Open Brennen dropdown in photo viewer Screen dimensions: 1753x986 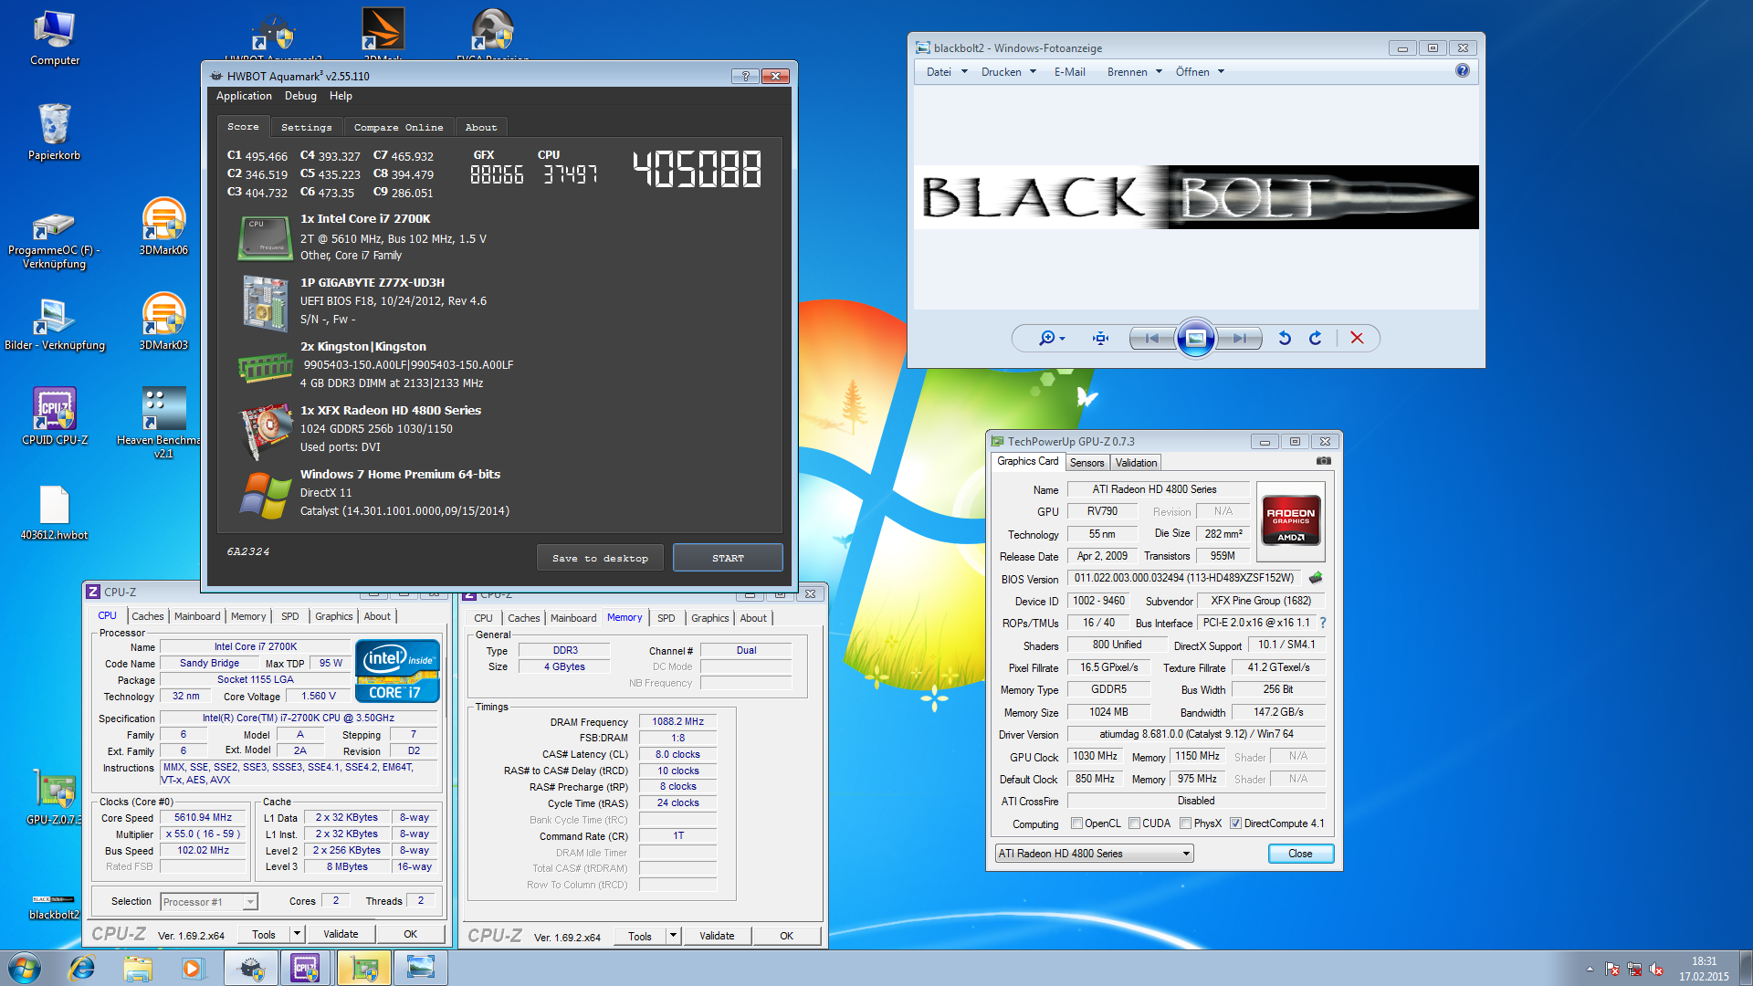1135,72
